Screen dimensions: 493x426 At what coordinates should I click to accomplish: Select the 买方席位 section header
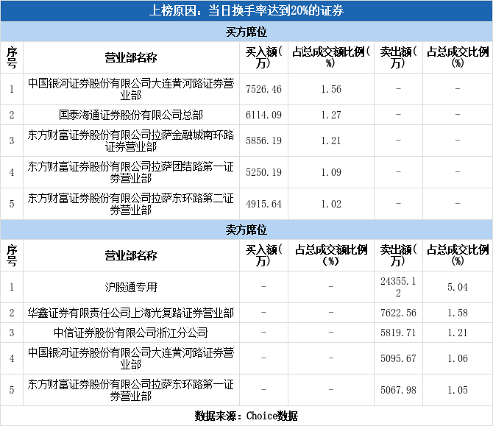246,32
